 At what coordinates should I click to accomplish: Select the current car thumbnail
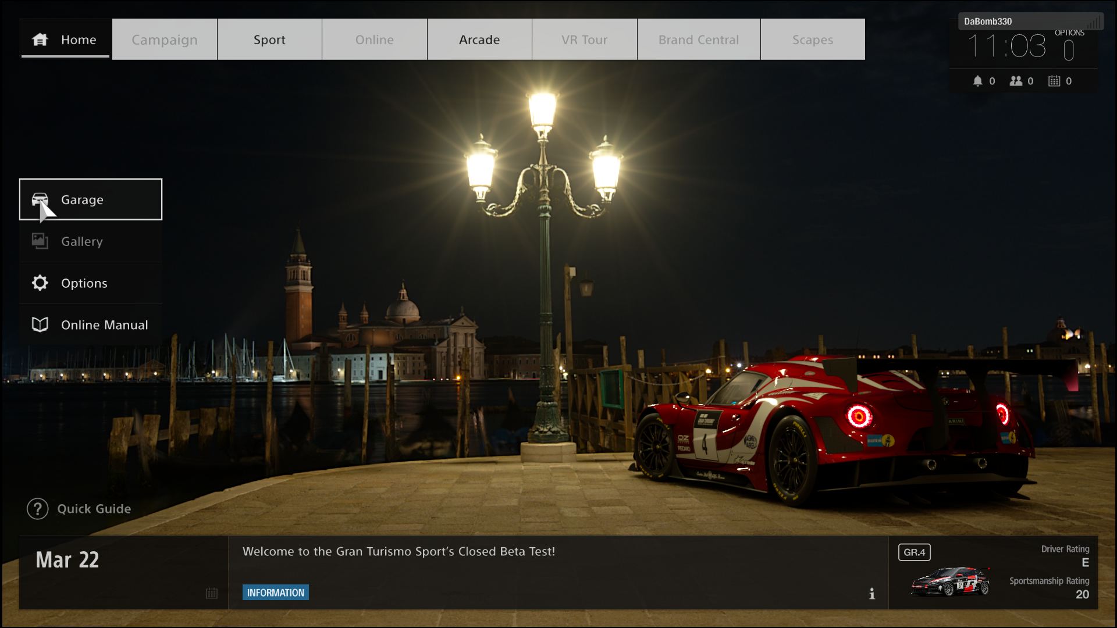951,581
